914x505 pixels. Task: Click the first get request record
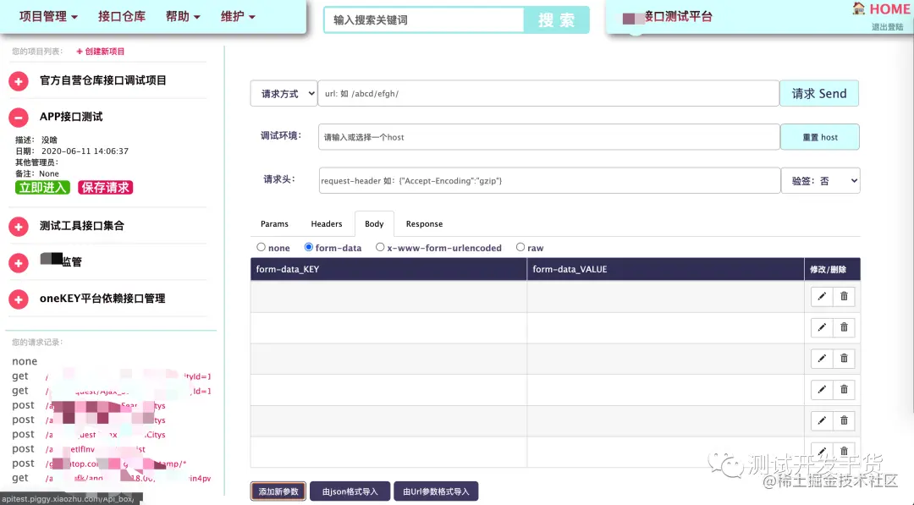tap(111, 376)
